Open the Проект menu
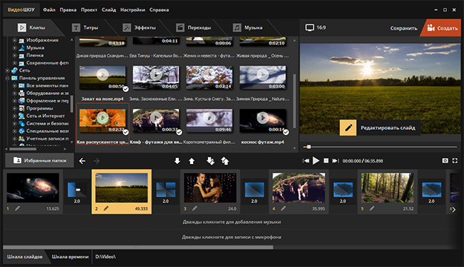The height and width of the screenshot is (267, 464). 89,10
